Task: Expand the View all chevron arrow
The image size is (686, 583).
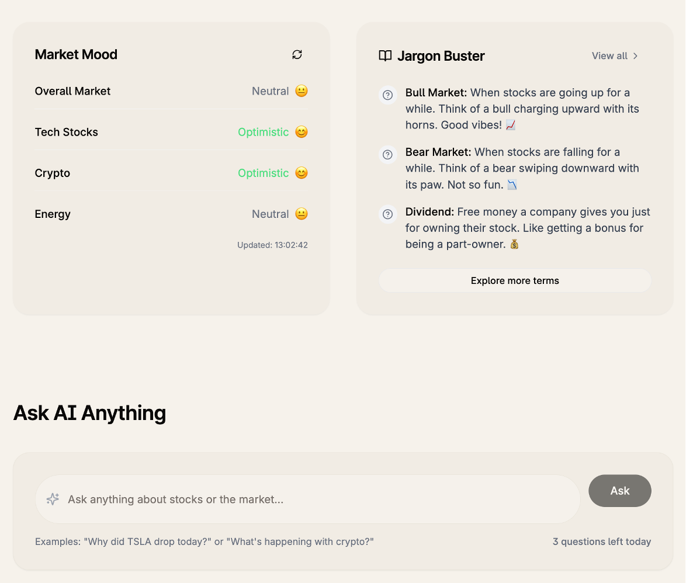Action: [x=636, y=56]
